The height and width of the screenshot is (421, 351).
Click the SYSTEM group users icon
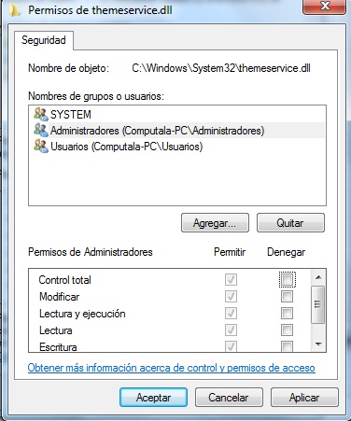point(41,114)
